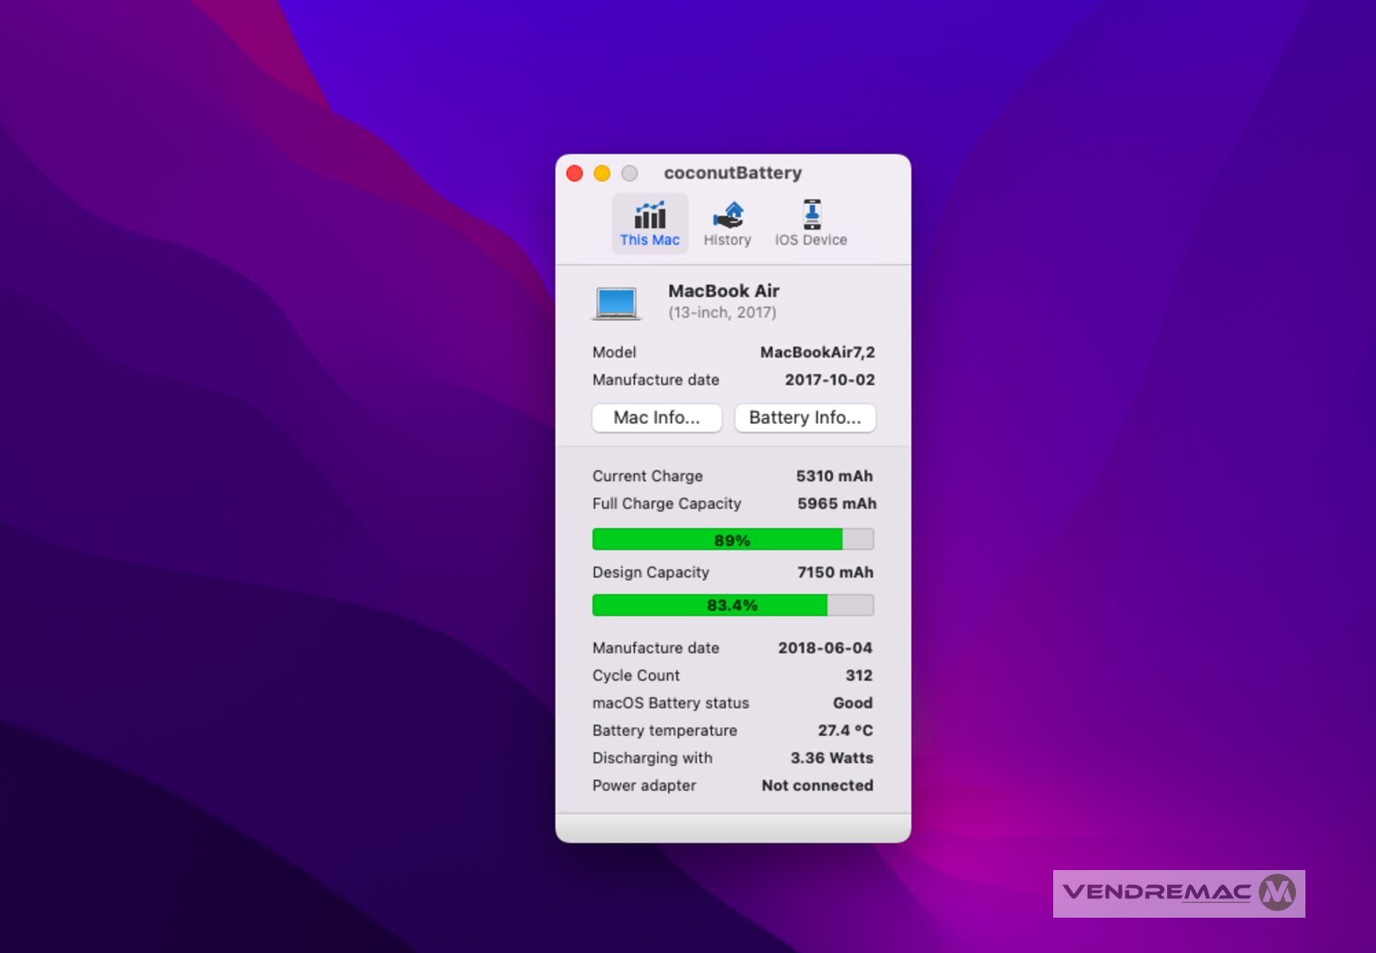Switch to the iOS Device view
The width and height of the screenshot is (1376, 953).
(x=811, y=215)
